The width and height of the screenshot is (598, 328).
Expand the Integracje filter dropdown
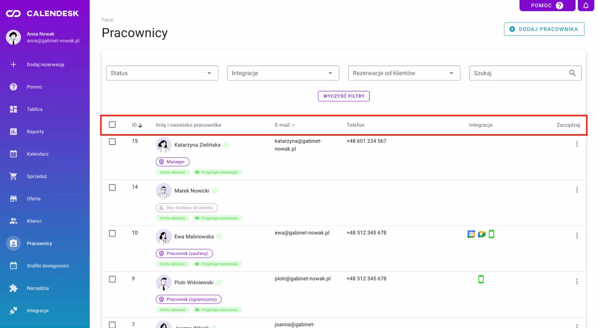pos(283,73)
